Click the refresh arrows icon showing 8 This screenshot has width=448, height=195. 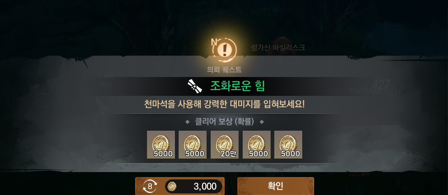(150, 186)
